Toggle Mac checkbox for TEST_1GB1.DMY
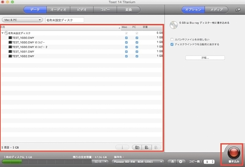This screenshot has height=167, width=245. (x=126, y=51)
